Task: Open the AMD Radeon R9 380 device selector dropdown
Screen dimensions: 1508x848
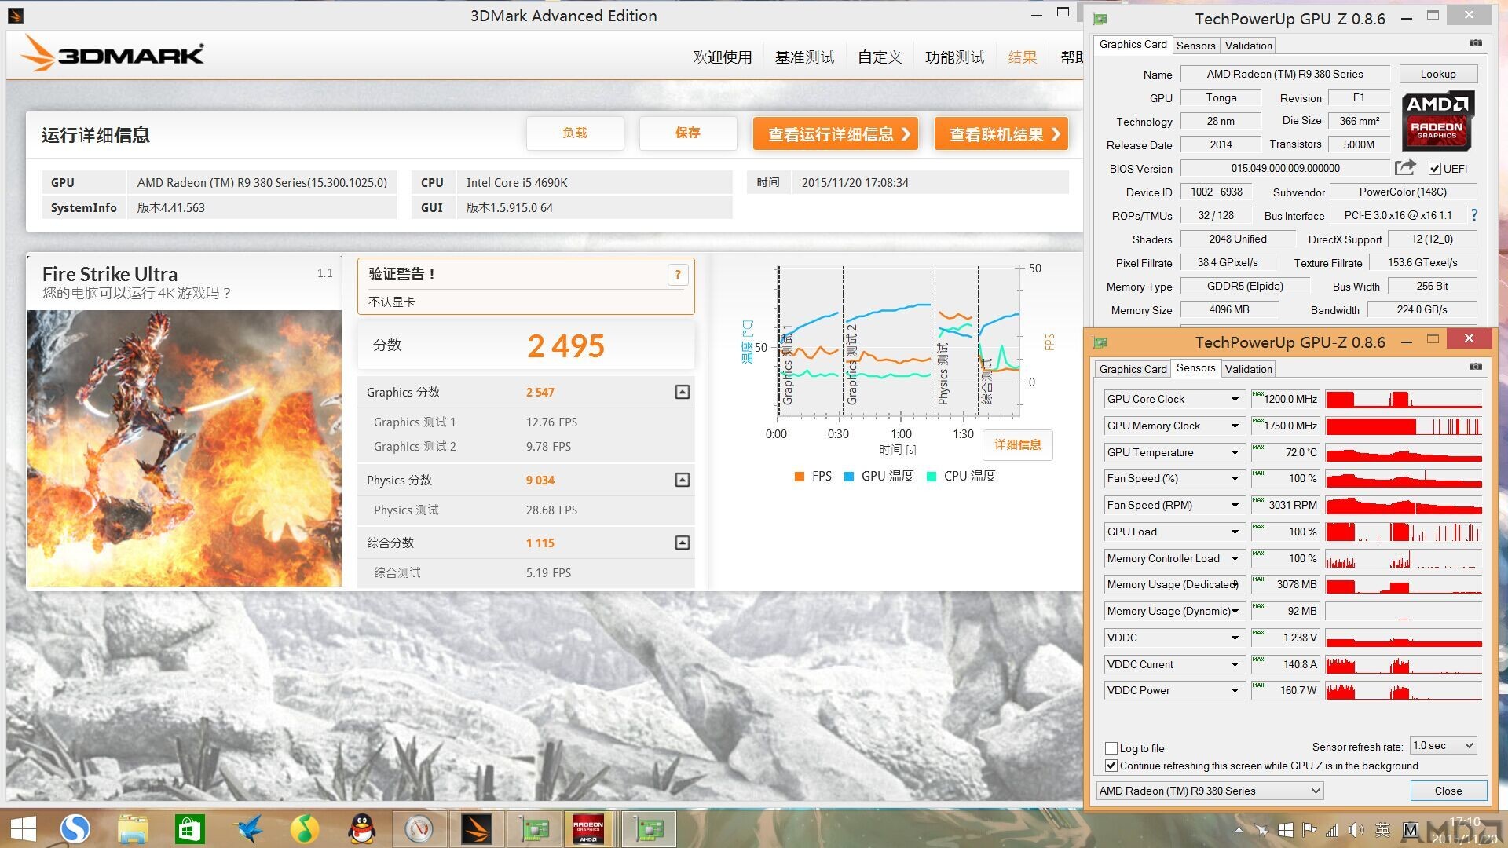Action: (x=1210, y=791)
